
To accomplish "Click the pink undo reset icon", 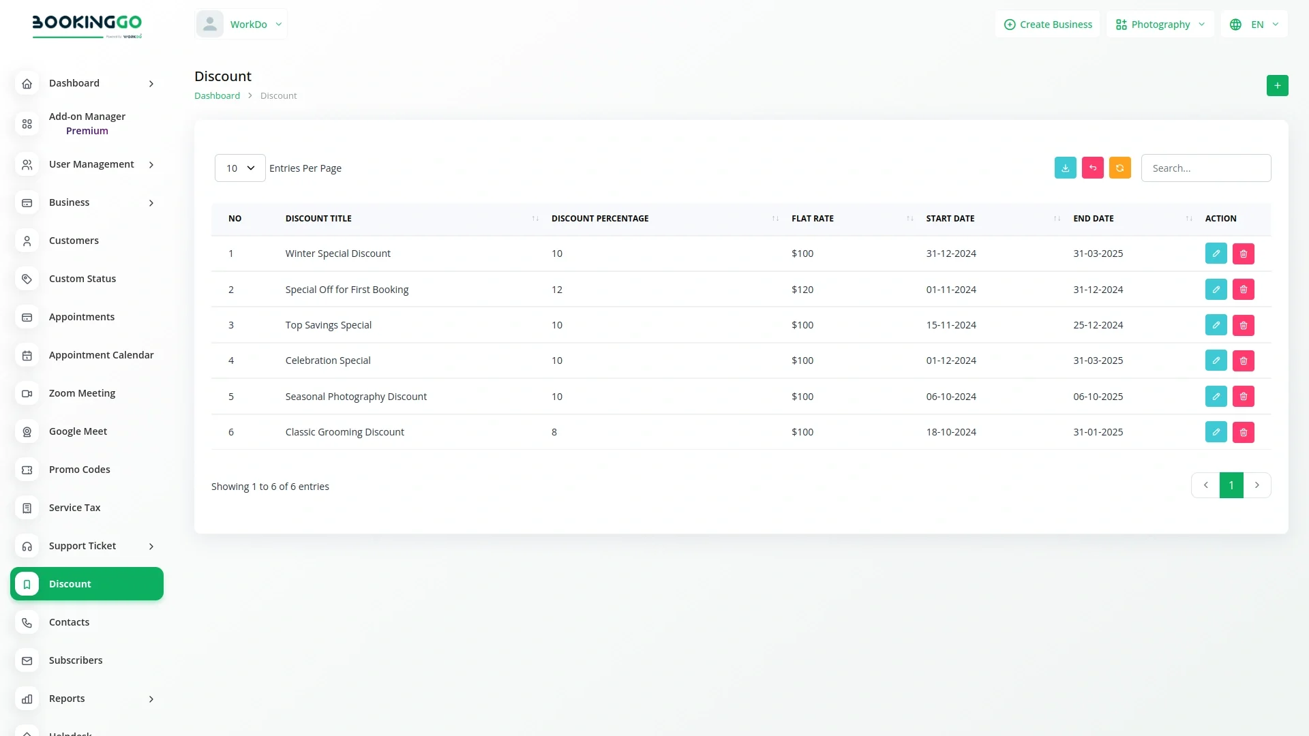I will click(x=1092, y=168).
